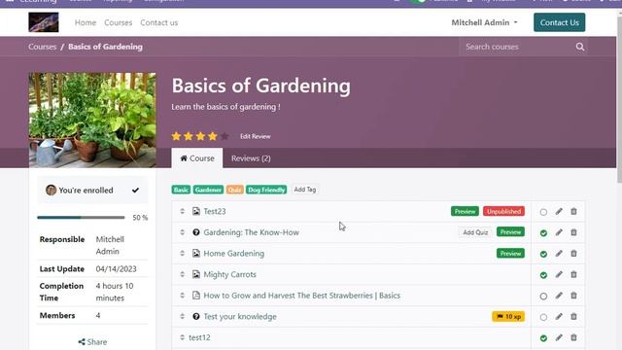
Task: Click the Unpublished badge on Test23
Action: click(503, 211)
